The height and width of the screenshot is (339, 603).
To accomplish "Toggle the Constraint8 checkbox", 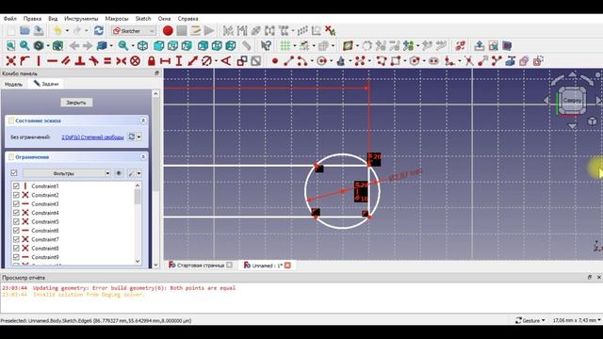I will click(x=16, y=248).
